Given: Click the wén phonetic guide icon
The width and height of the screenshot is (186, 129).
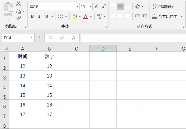Looking at the screenshot, I should coord(99,16).
